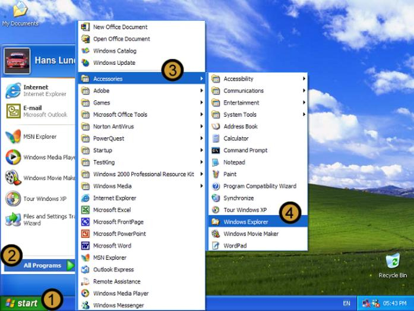Click the E-mail Microsoft Outlook pinned icon

[13, 111]
